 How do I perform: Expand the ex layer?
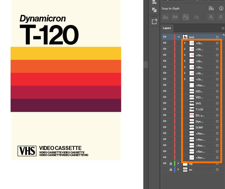[x=178, y=169]
